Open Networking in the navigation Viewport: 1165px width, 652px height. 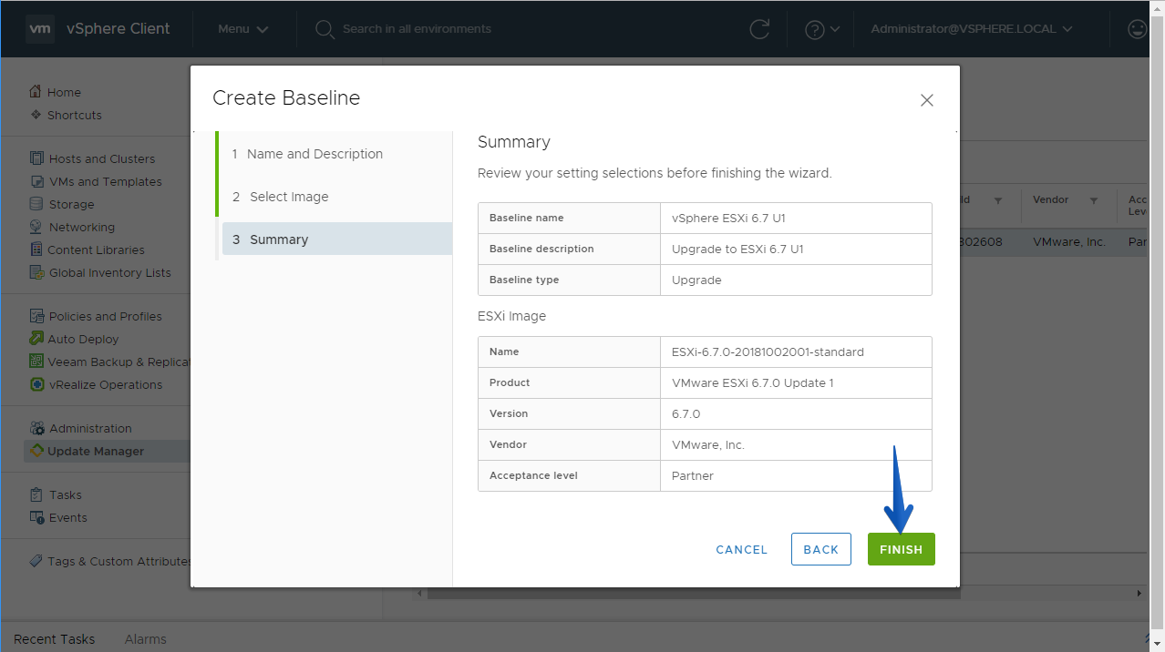(x=82, y=227)
